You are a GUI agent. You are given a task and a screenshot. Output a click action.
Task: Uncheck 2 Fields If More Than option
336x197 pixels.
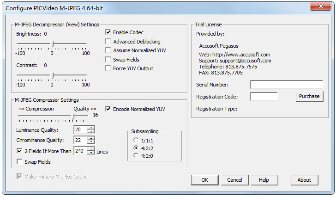[x=19, y=151]
